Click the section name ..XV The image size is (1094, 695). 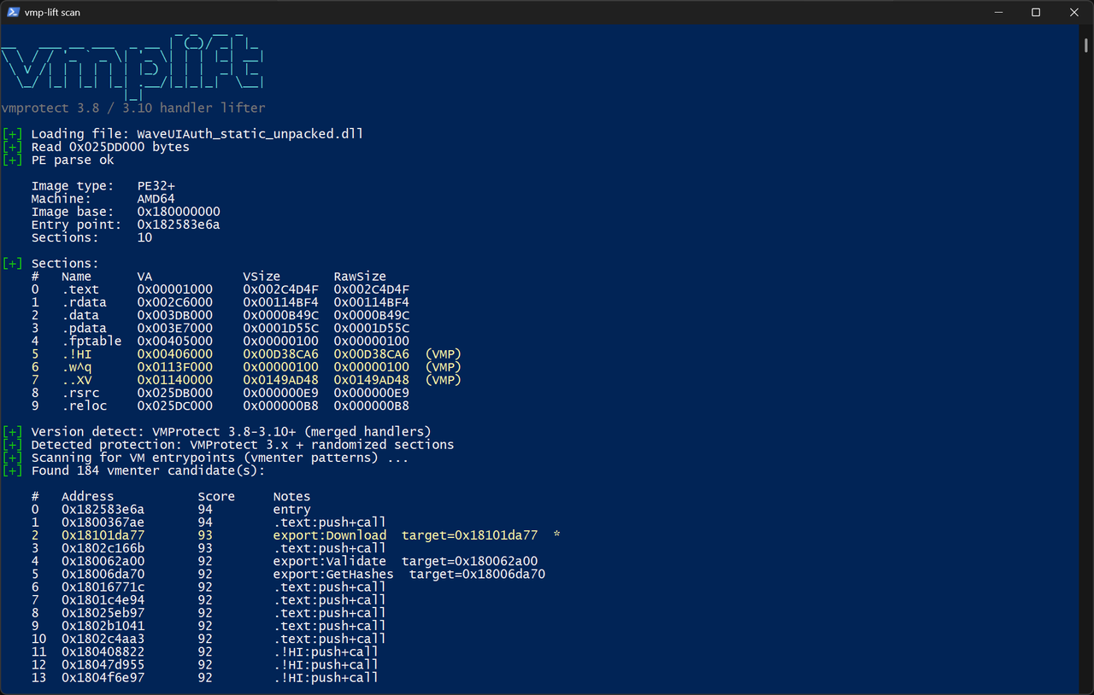(x=76, y=380)
